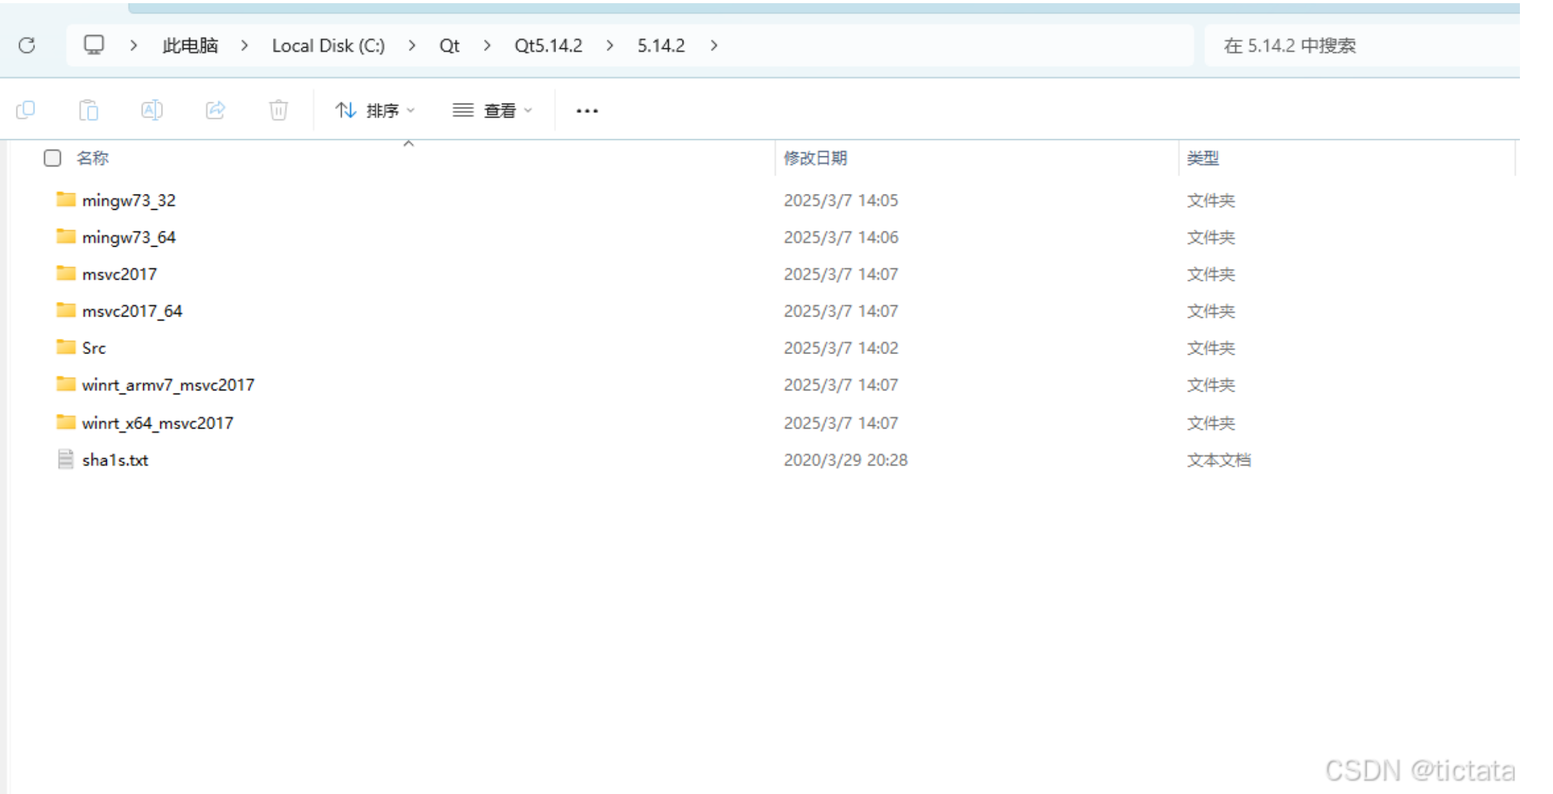
Task: Click the 在 5.14.2 中搜索 search box
Action: click(x=1361, y=46)
